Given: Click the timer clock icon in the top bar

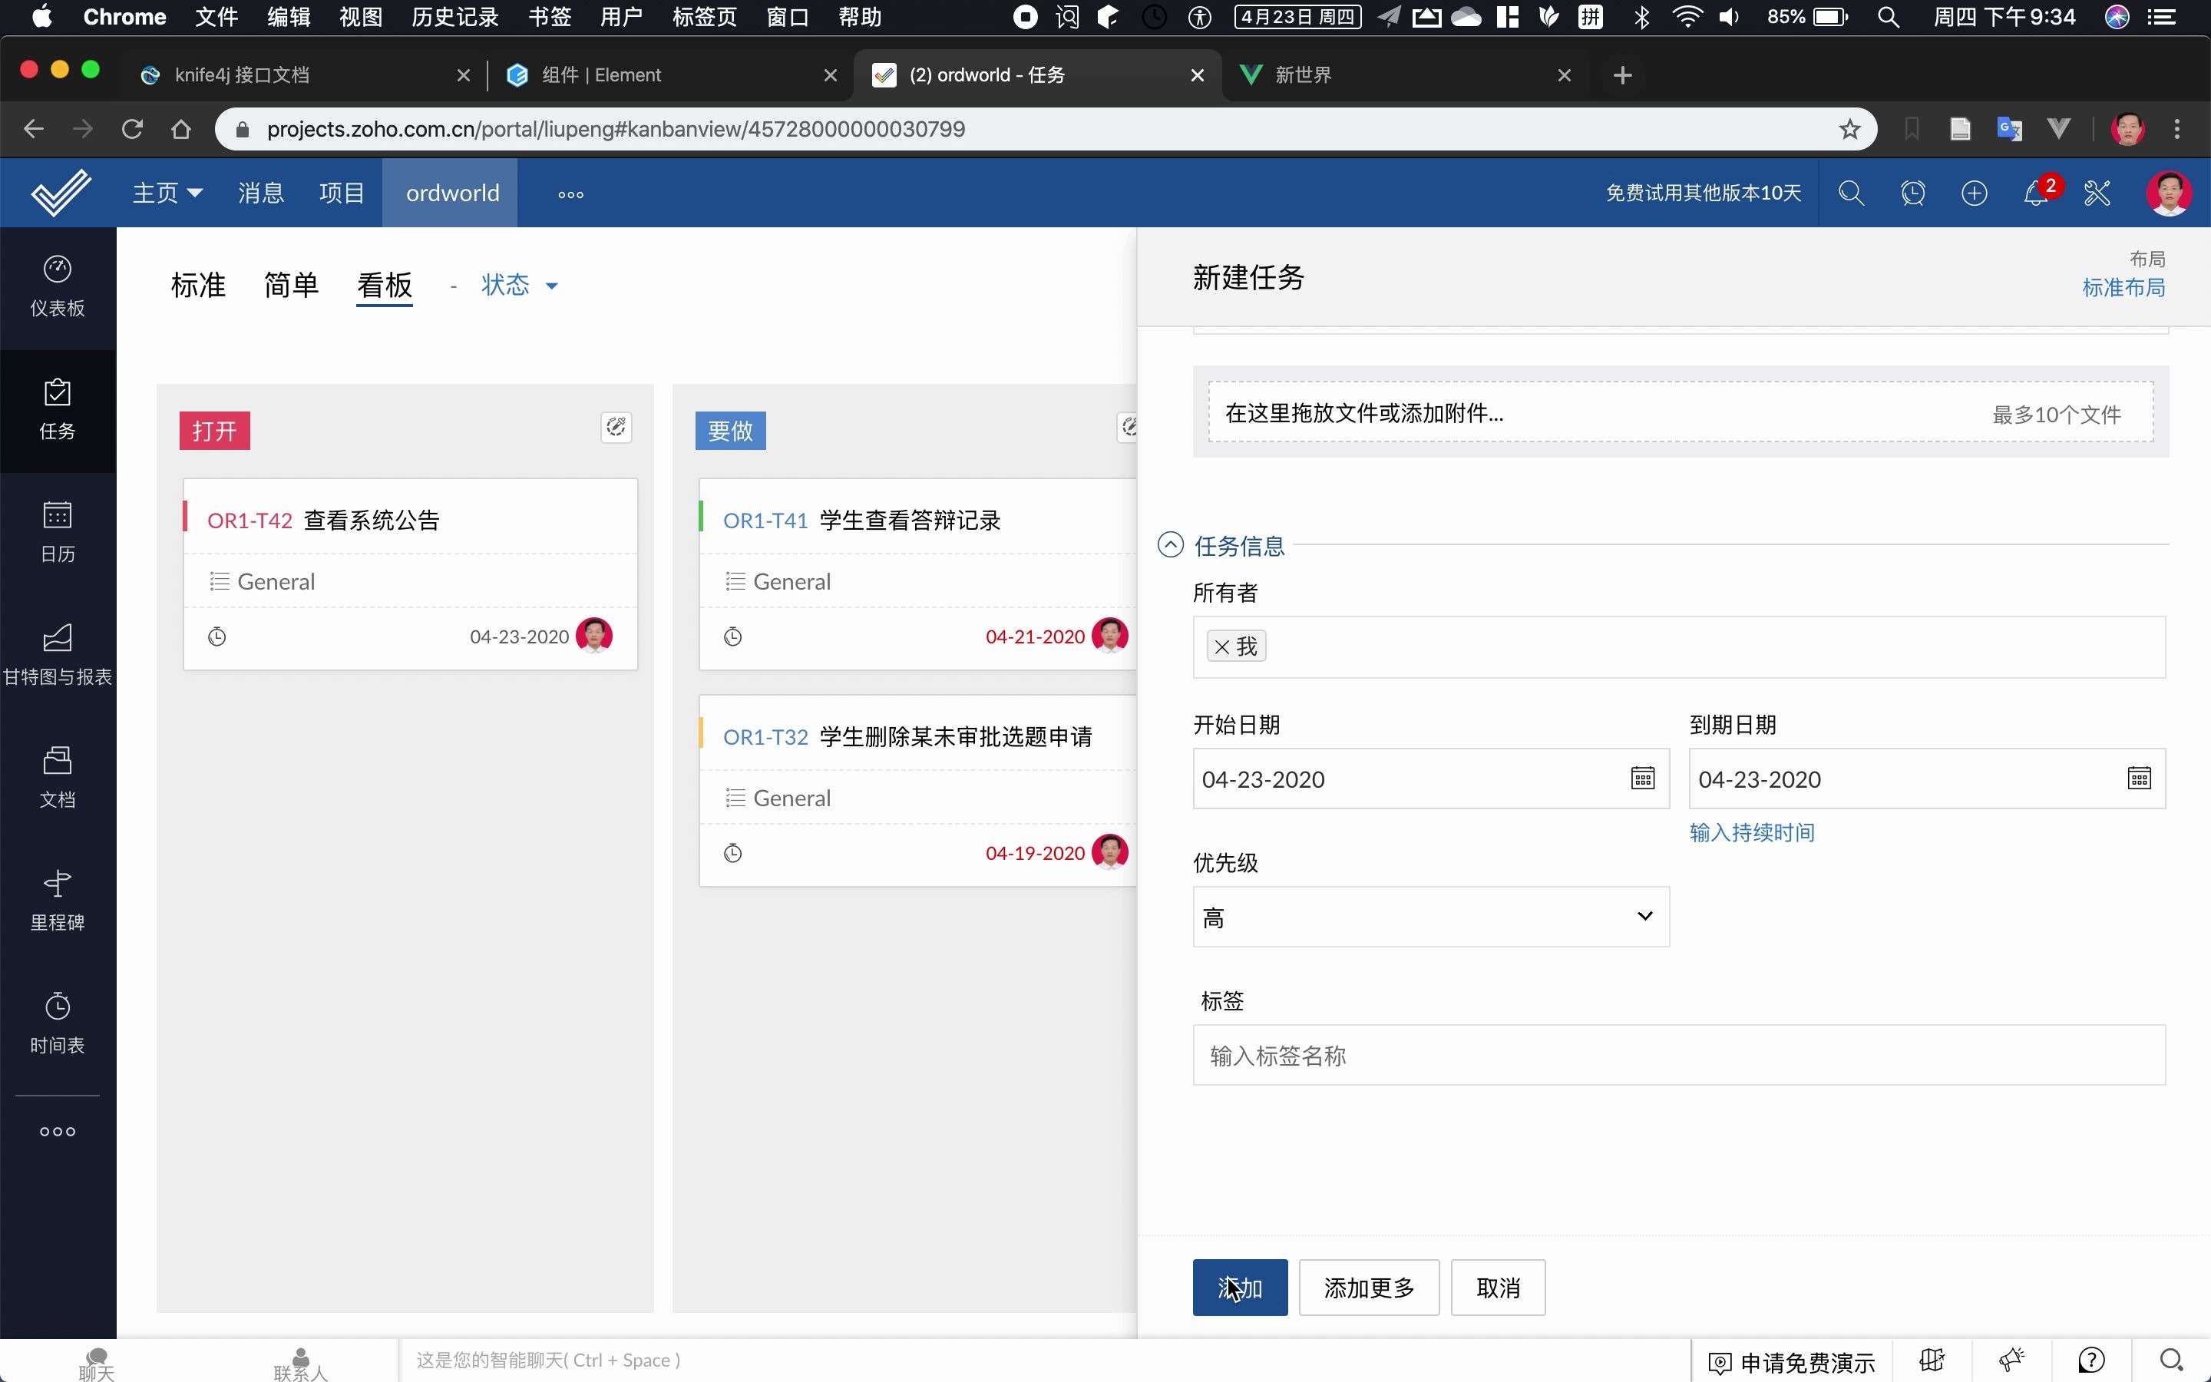Looking at the screenshot, I should [1913, 193].
